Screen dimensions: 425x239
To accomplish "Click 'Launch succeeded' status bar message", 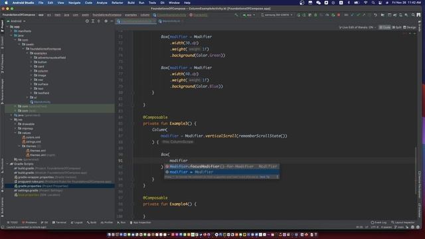I will tap(27, 227).
